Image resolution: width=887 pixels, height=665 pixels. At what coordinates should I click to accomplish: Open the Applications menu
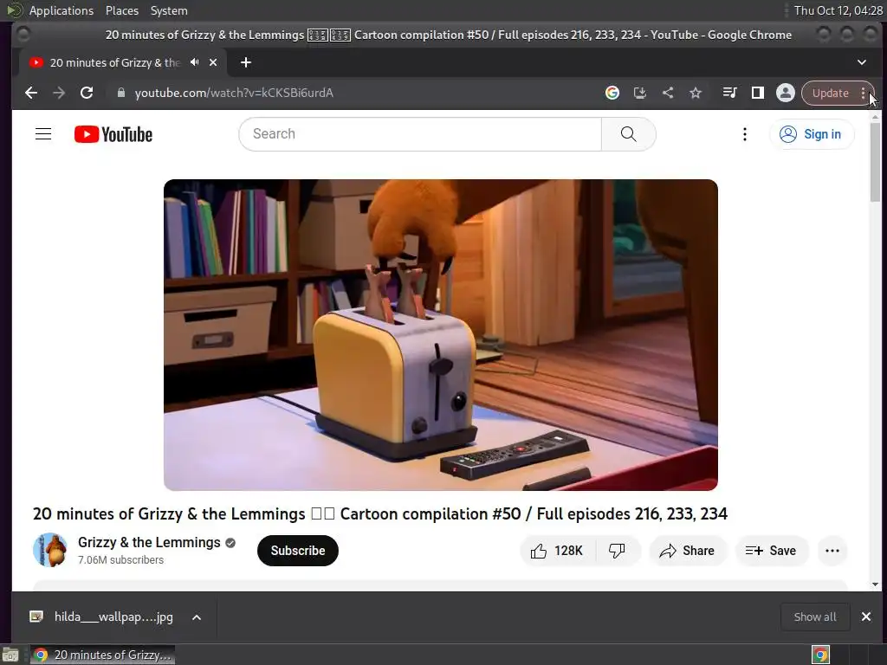point(62,10)
